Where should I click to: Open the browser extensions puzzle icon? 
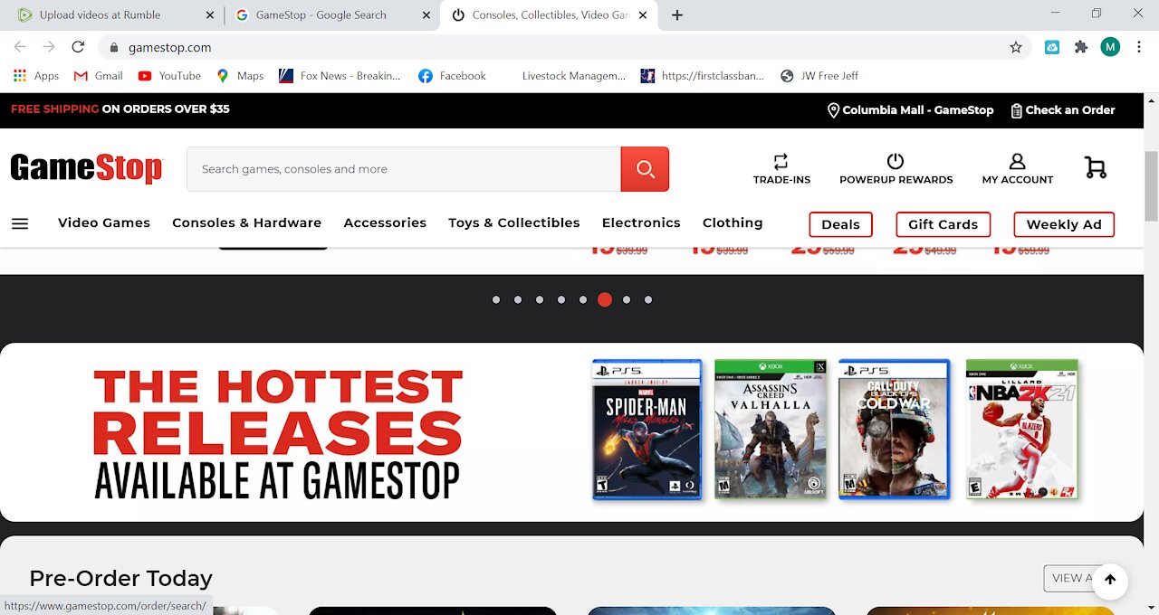click(x=1081, y=47)
